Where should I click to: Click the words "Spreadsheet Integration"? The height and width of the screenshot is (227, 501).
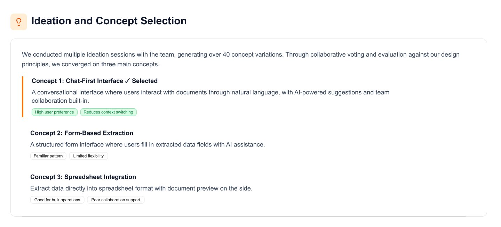pyautogui.click(x=100, y=177)
